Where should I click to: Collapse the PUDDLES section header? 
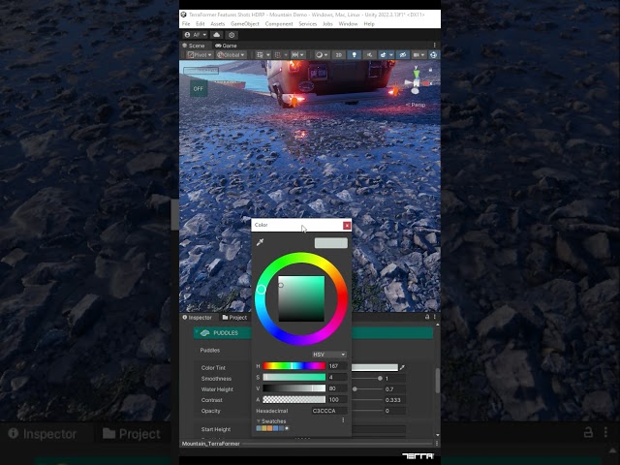tap(313, 333)
